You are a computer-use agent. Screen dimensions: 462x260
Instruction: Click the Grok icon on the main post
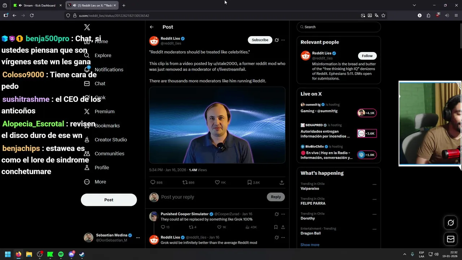coord(276,40)
